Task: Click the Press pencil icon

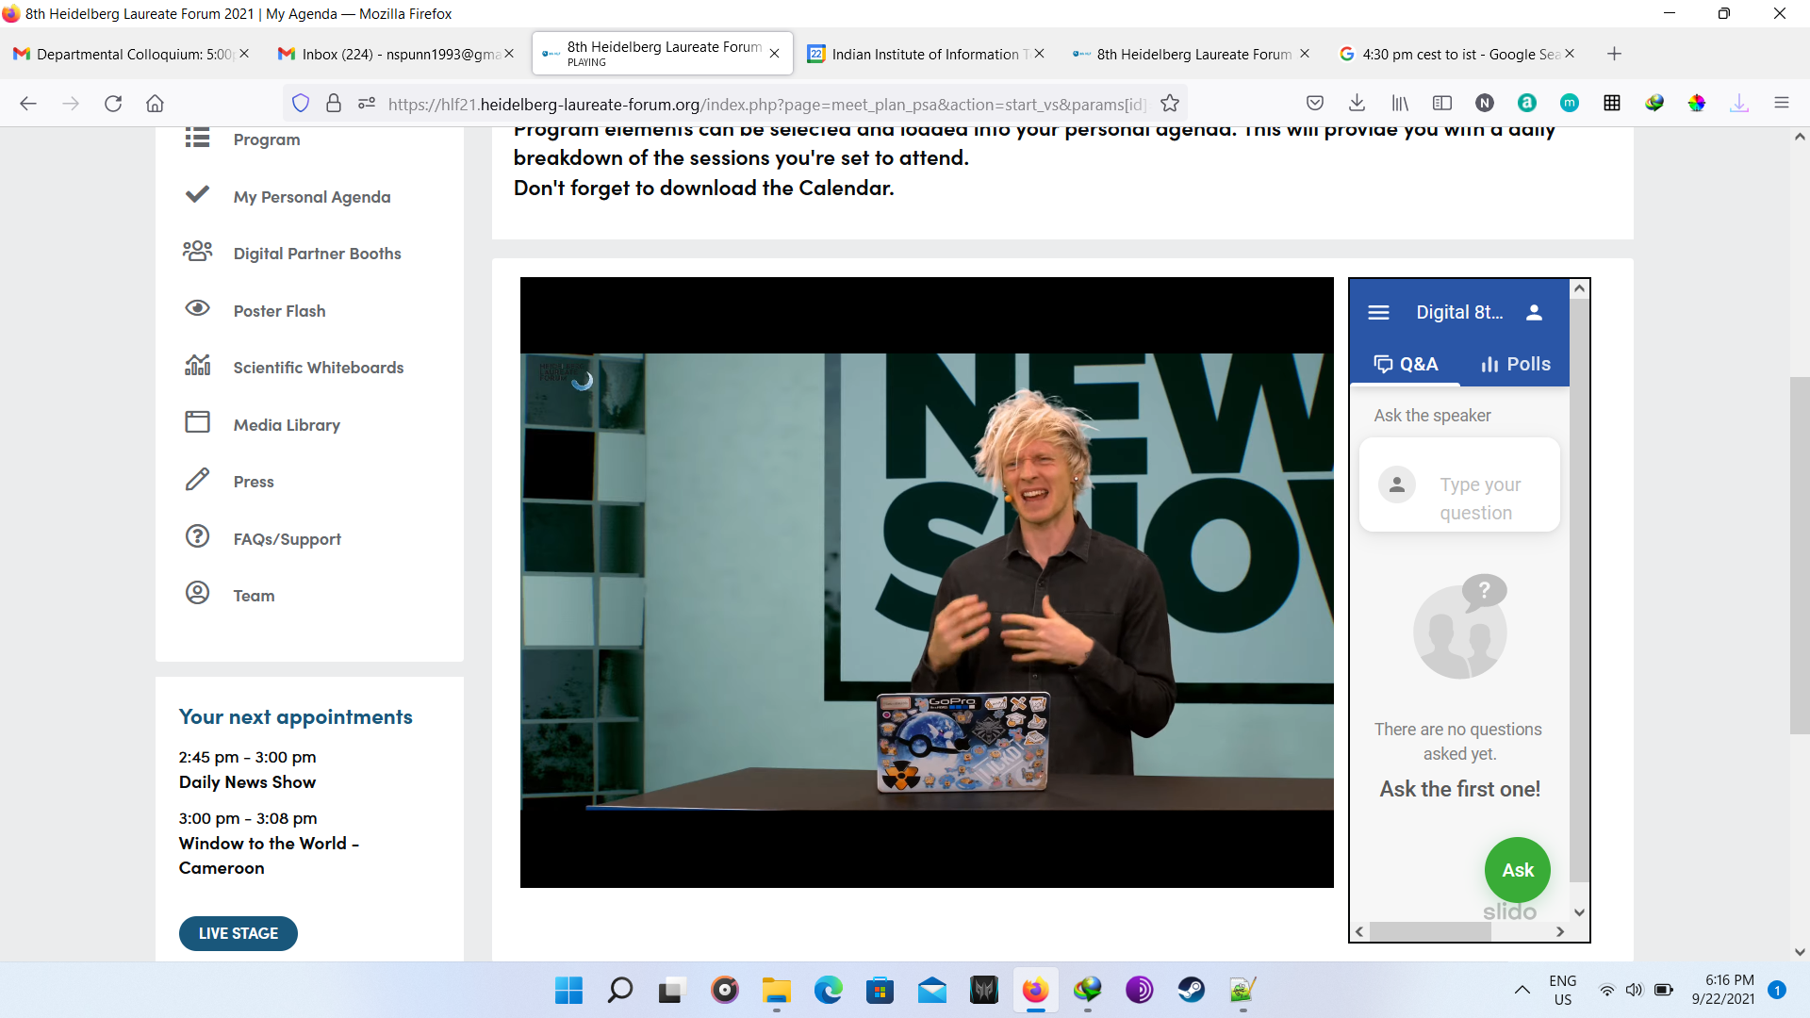Action: 197,480
